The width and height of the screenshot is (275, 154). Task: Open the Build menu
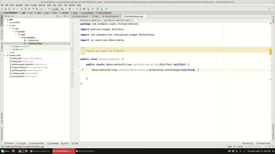49,5
